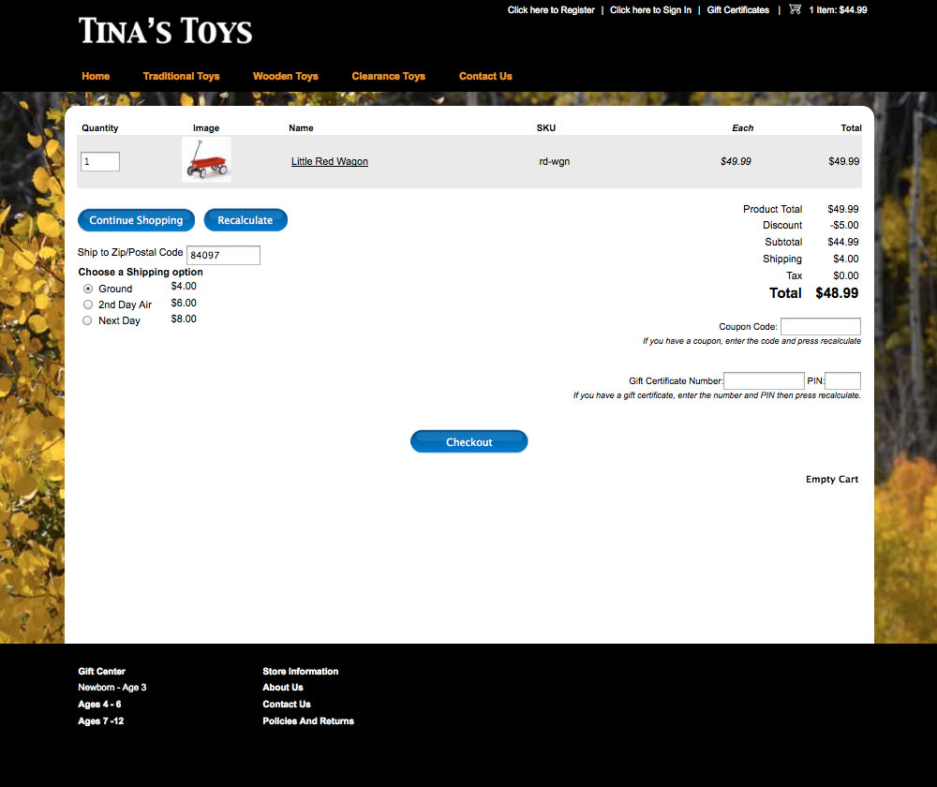Click the Continue Shopping button
Screen dimensions: 937x787
tap(136, 220)
